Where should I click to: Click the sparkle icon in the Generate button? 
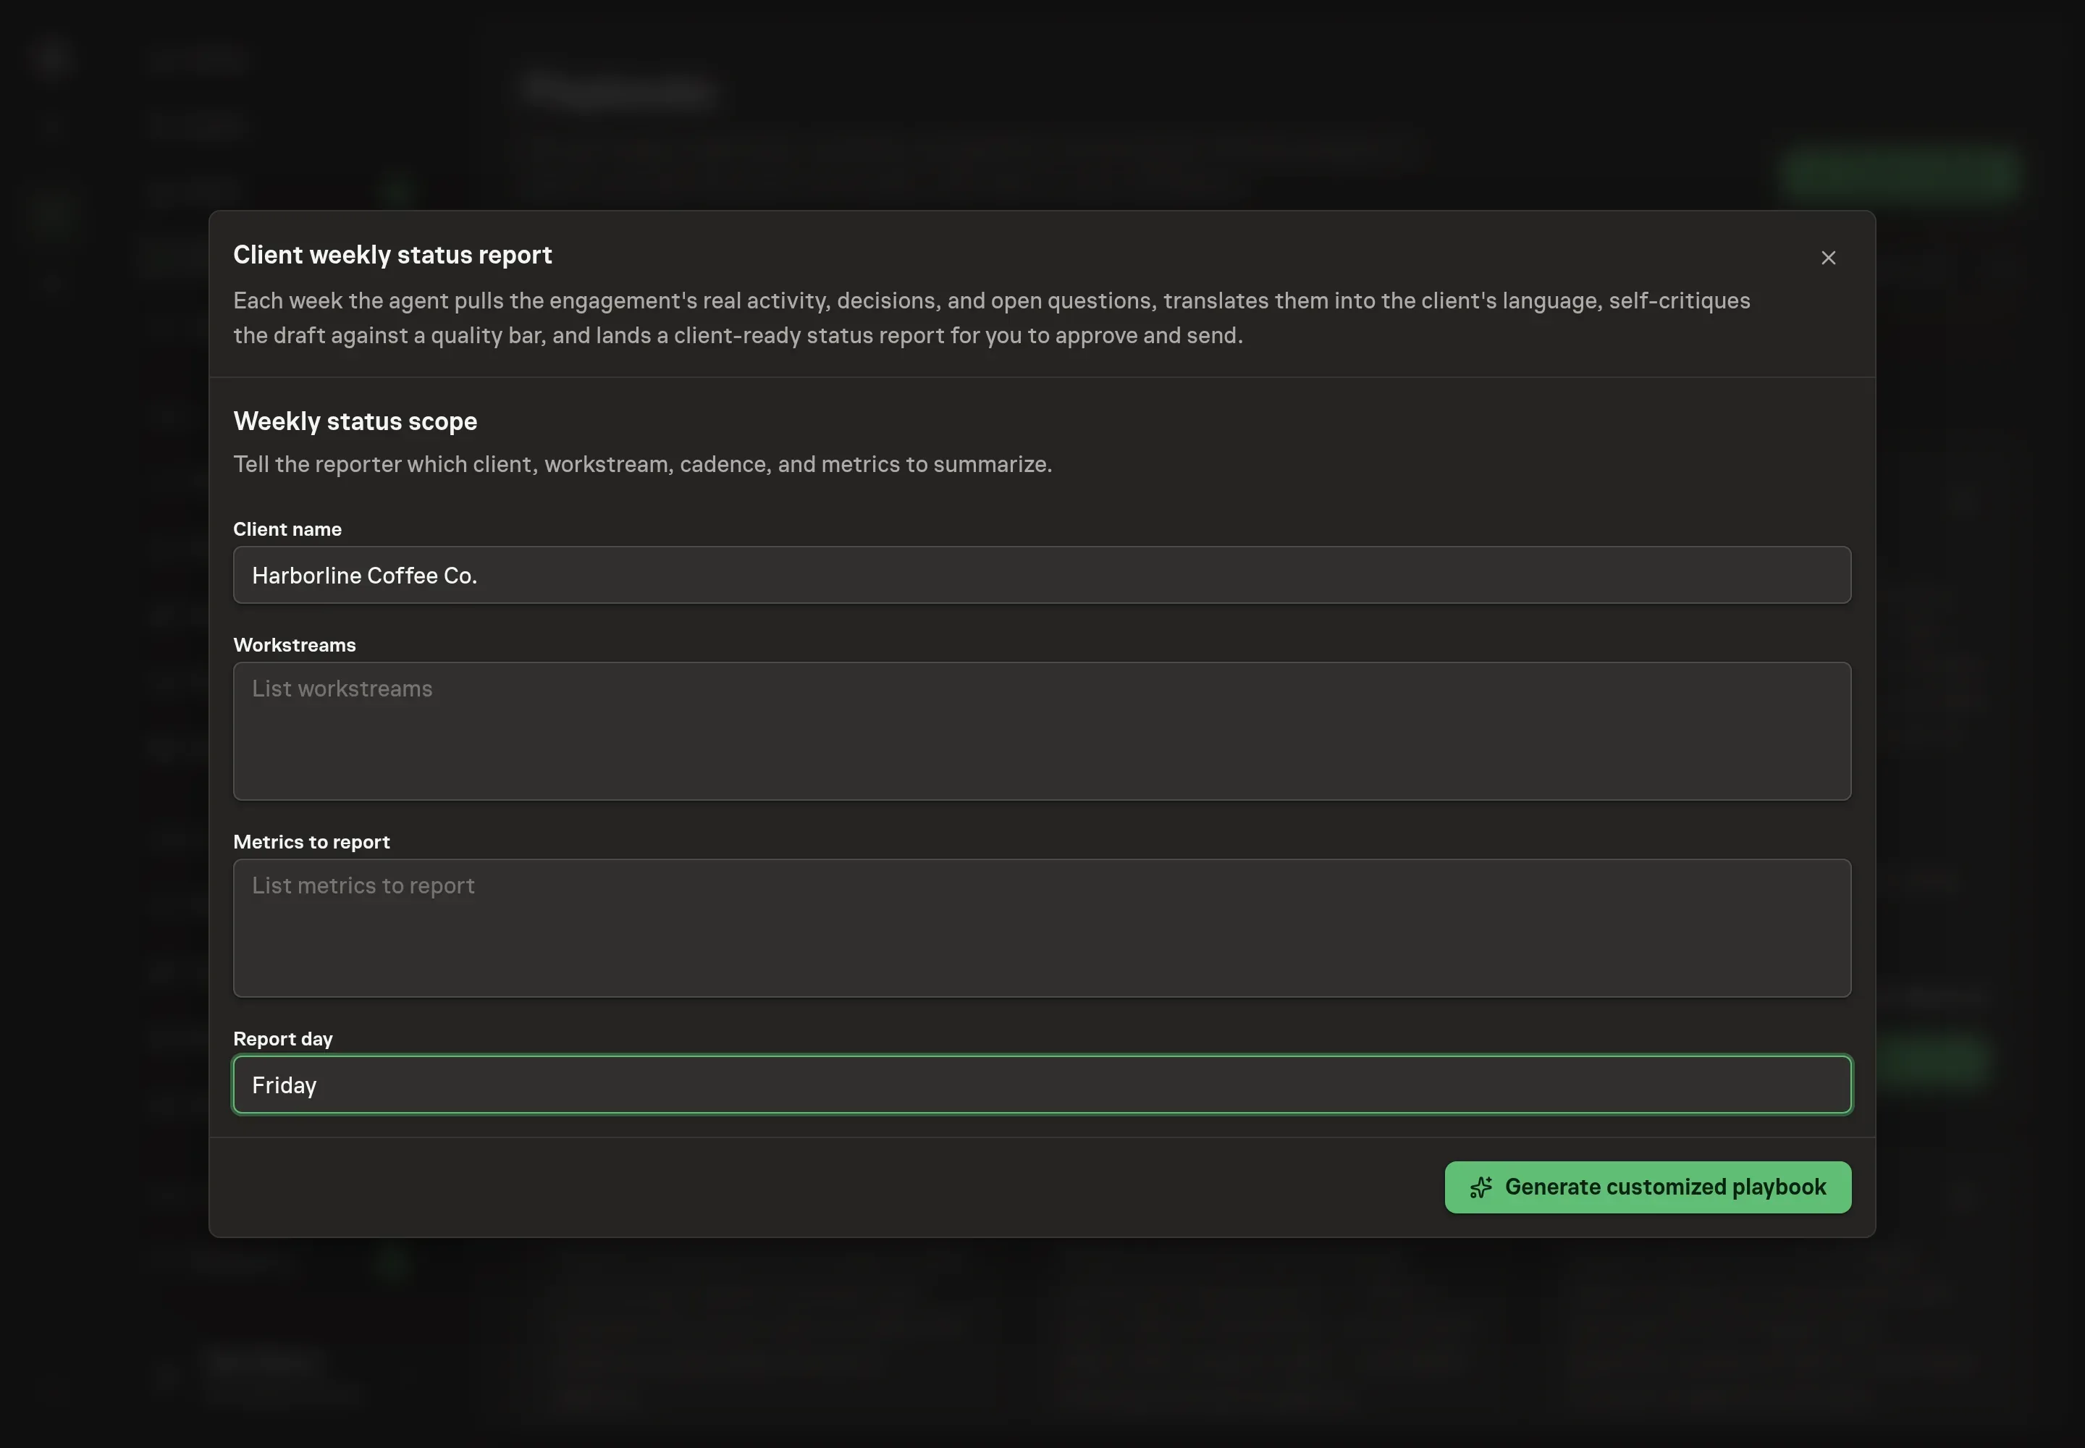coord(1480,1187)
